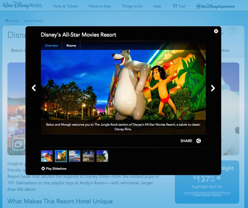Open the third thumbnail showing the pool
The image size is (248, 208).
(x=74, y=156)
